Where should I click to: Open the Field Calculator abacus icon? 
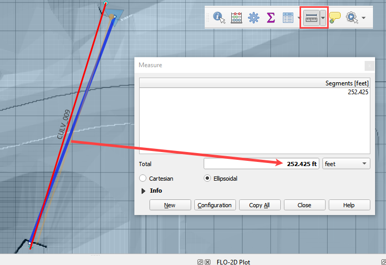(x=236, y=18)
